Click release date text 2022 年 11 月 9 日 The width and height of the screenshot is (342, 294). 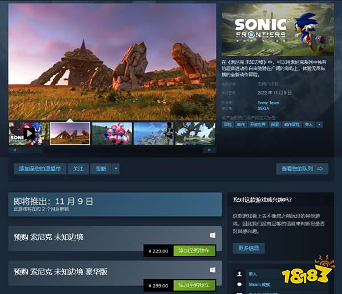tap(274, 93)
